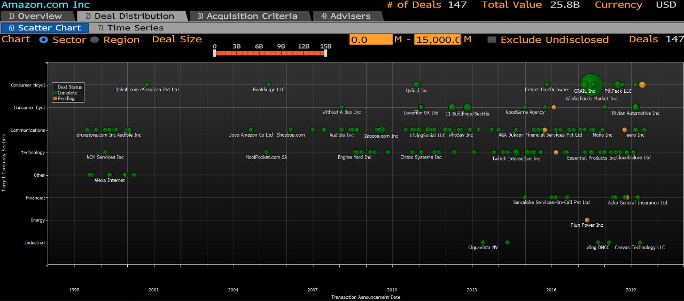Grab the left handle of Deal Size slider
The width and height of the screenshot is (684, 301).
pos(214,53)
